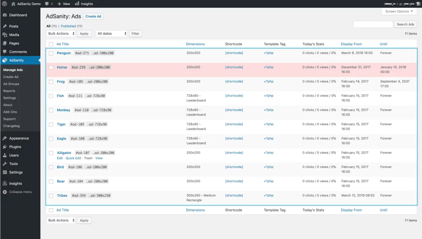Go to Reports in AdSanity submenu
The width and height of the screenshot is (422, 239).
(x=9, y=91)
